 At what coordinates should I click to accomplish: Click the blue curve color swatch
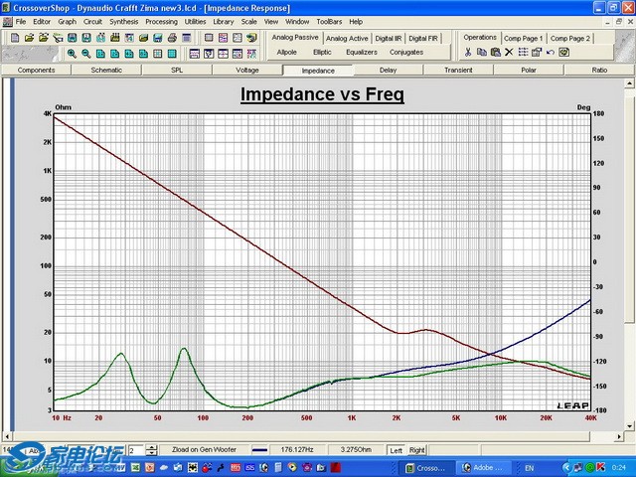[259, 450]
